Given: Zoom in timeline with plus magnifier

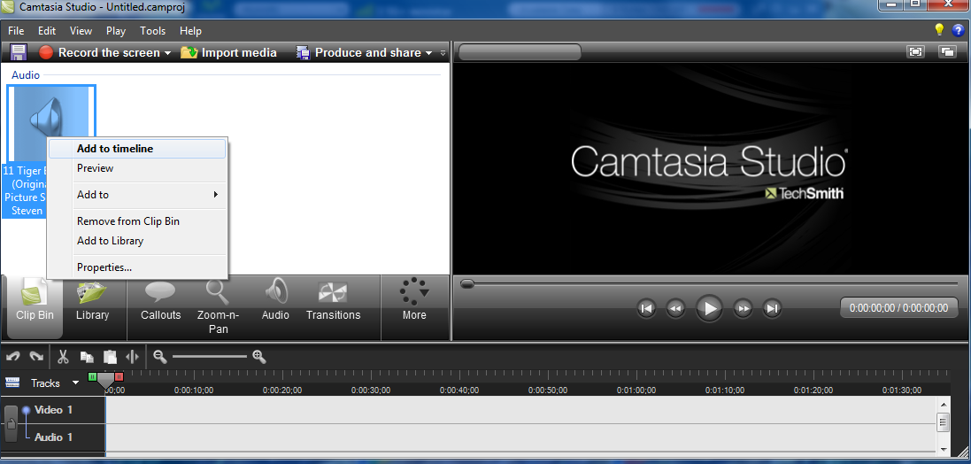Looking at the screenshot, I should click(x=258, y=356).
